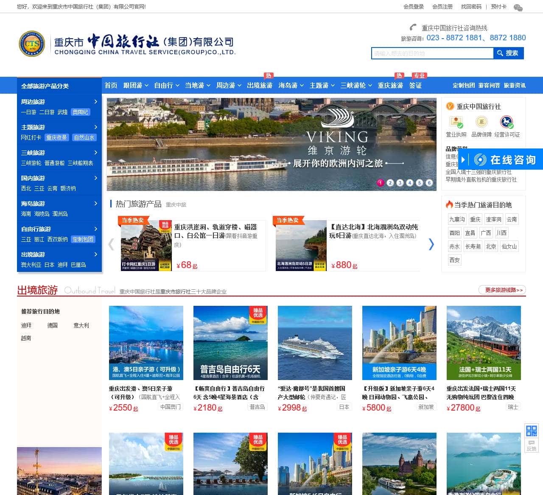The height and width of the screenshot is (495, 543).
Task: Open the 港、澳5日亲子游 product thumbnail
Action: (x=146, y=343)
